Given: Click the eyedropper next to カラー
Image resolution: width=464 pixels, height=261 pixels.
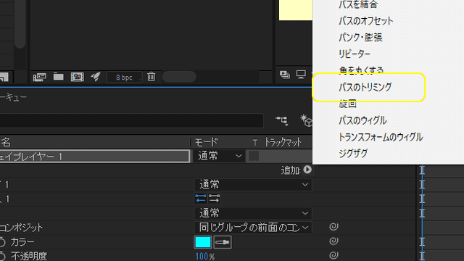Looking at the screenshot, I should tap(223, 242).
